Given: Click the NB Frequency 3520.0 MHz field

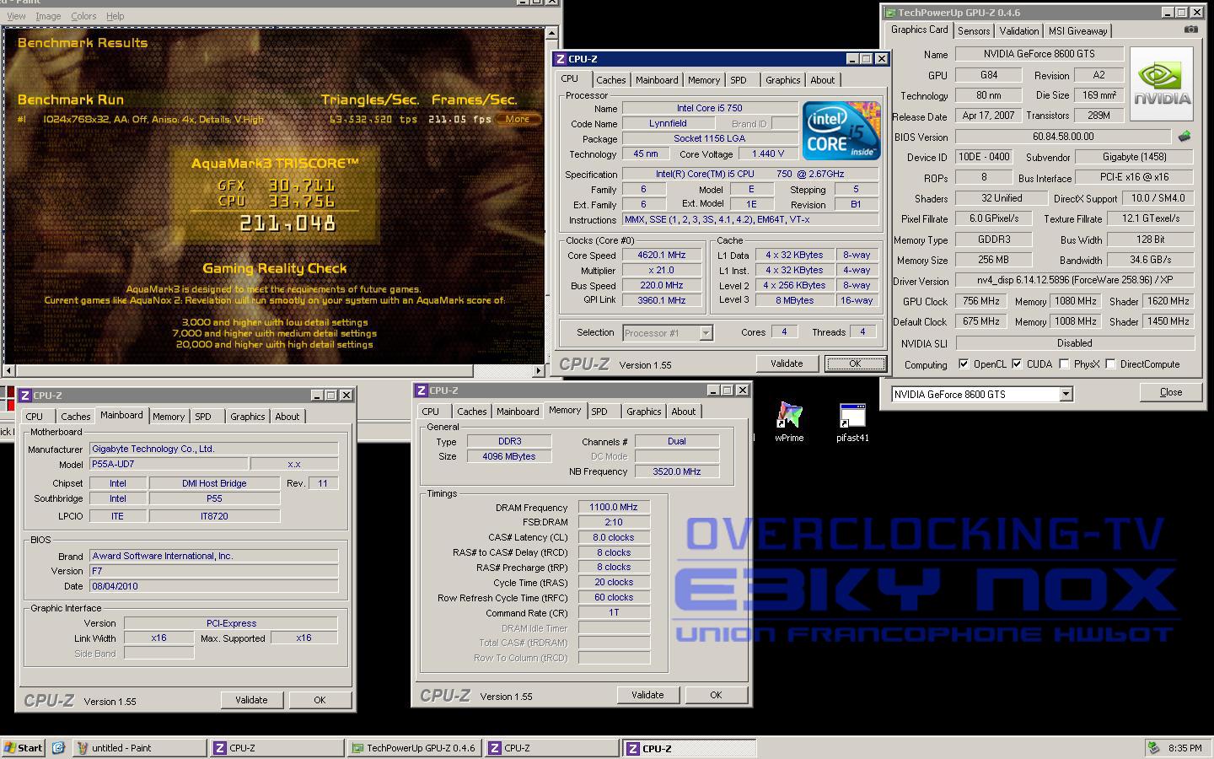Looking at the screenshot, I should pos(676,471).
